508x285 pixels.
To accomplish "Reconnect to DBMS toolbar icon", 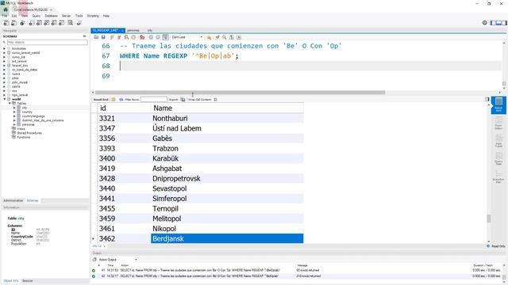I will click(x=79, y=23).
